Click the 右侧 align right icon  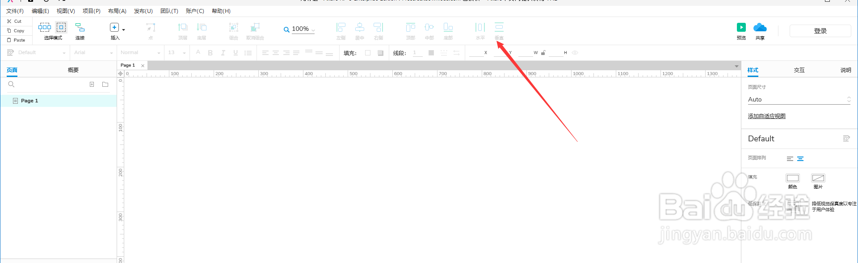point(379,27)
